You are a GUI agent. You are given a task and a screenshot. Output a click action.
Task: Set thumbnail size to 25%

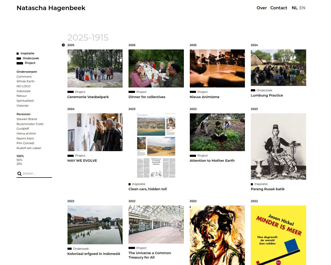coord(19,164)
